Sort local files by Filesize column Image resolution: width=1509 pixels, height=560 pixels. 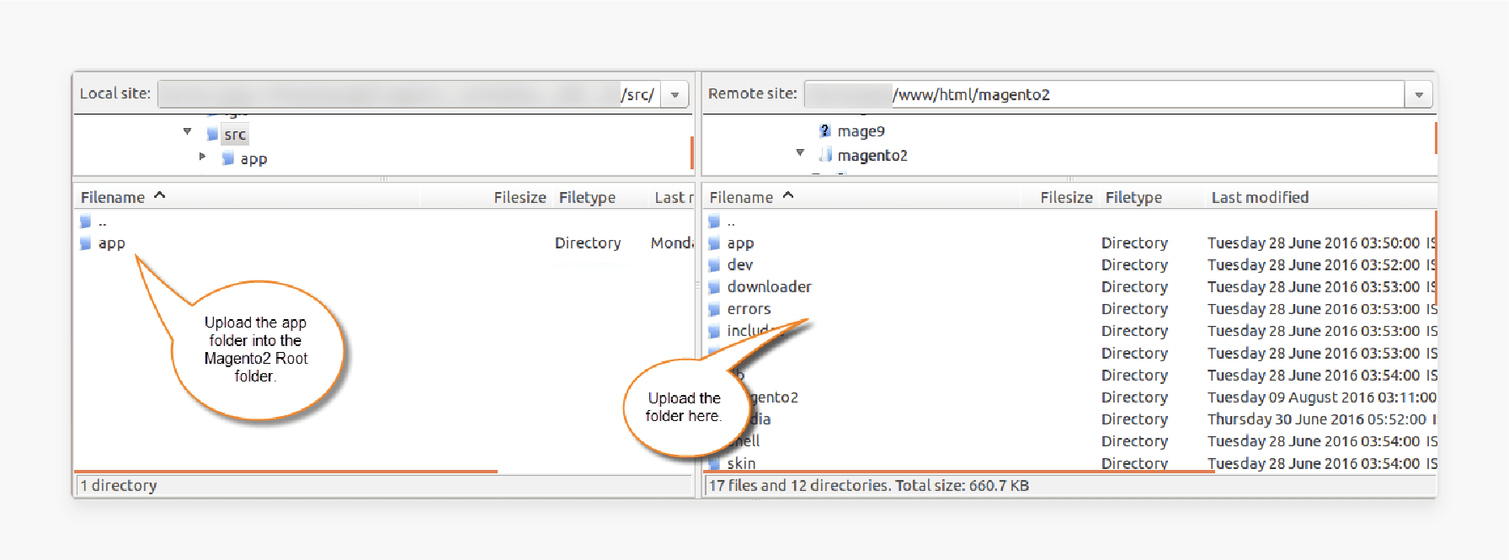coord(520,197)
